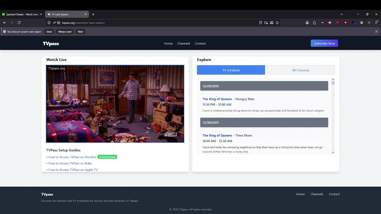Open the Firefox application menu
This screenshot has height=214, width=381.
point(376,23)
